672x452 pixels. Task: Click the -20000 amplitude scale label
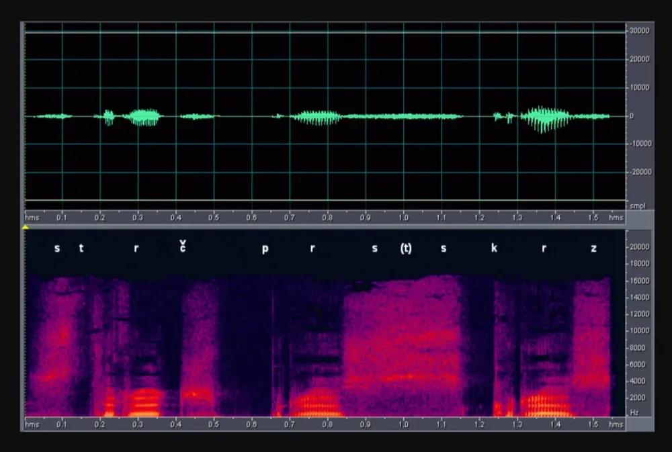click(x=638, y=171)
